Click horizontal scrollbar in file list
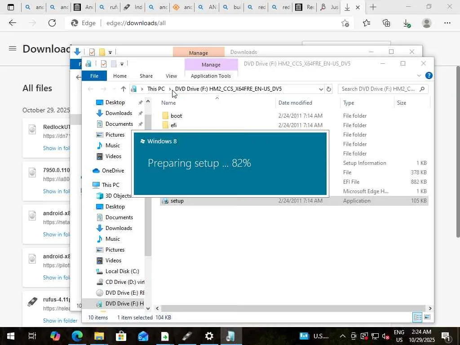Image resolution: width=460 pixels, height=345 pixels. 293,308
